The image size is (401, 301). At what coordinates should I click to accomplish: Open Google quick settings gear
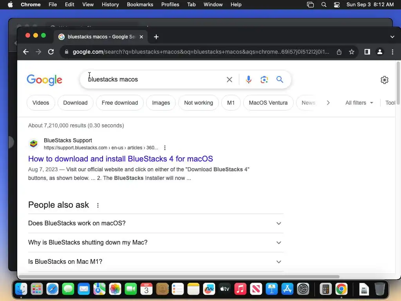pyautogui.click(x=385, y=80)
